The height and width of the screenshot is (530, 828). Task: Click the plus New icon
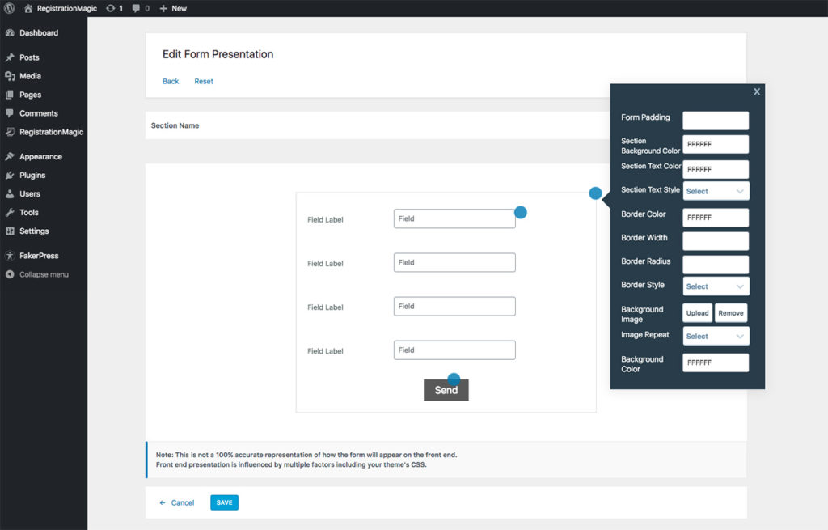[163, 8]
